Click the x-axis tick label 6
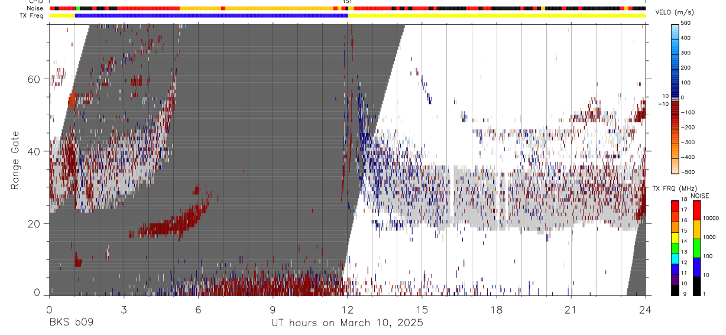This screenshot has width=726, height=335. [x=198, y=309]
